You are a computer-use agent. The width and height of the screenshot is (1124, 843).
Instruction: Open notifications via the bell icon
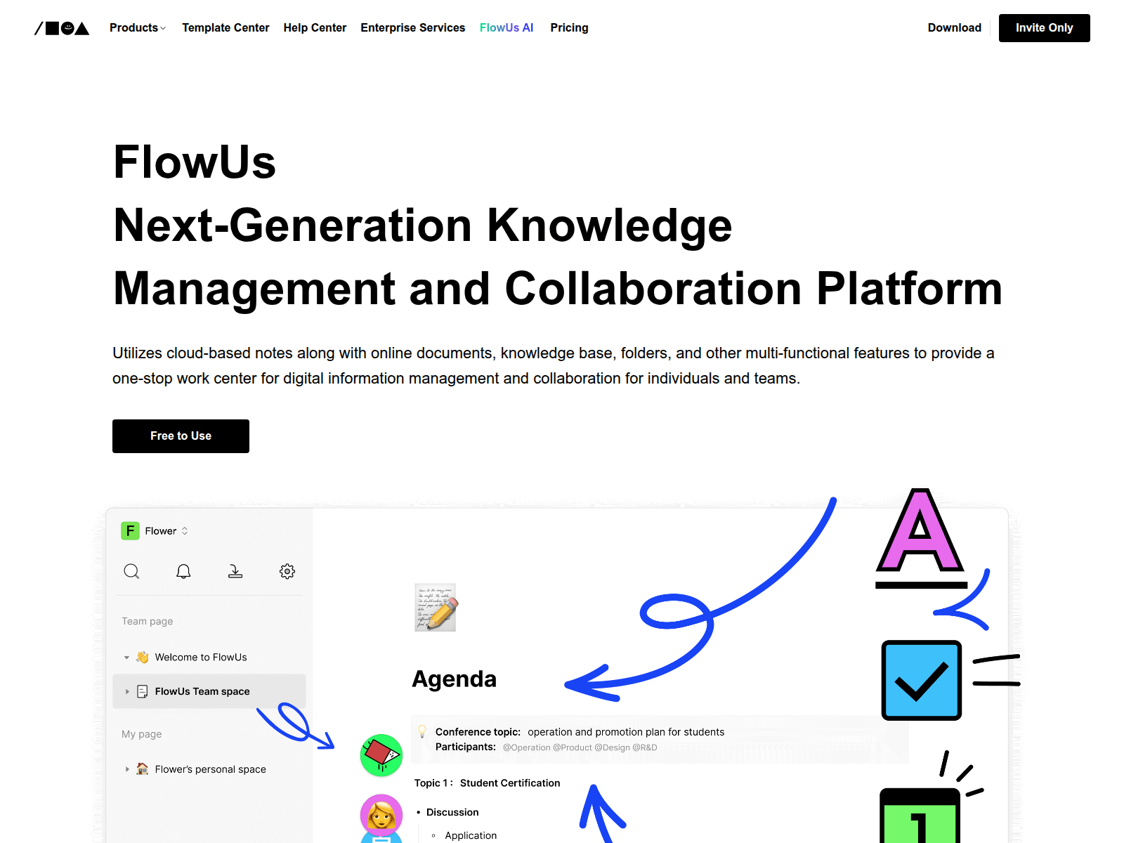183,571
